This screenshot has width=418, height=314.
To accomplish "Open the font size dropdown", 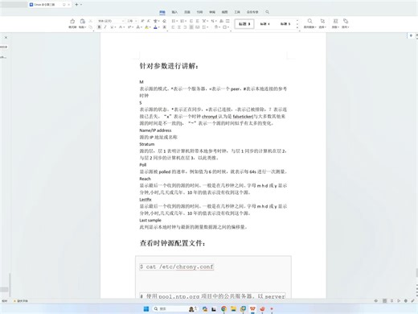I will (x=136, y=21).
